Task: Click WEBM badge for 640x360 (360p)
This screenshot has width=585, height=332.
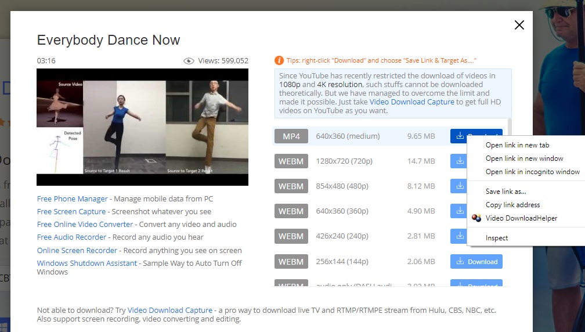Action: (x=291, y=211)
